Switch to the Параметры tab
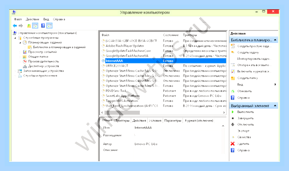289x171 pixels. tap(172, 121)
